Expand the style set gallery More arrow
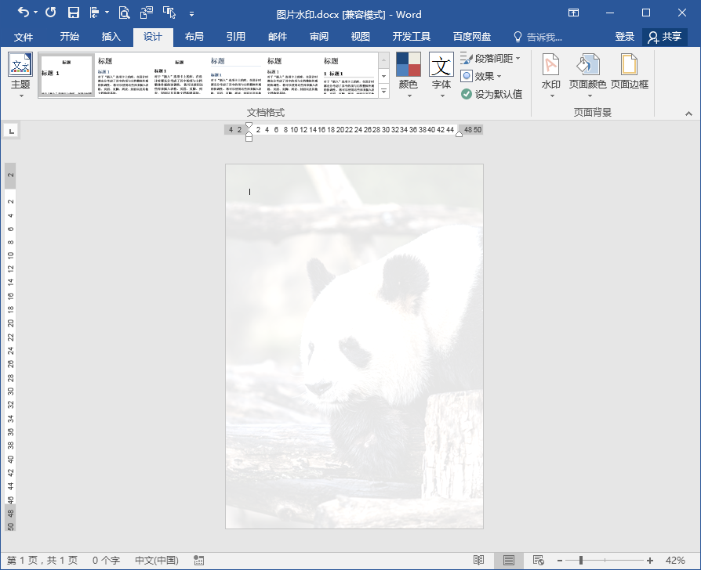The width and height of the screenshot is (701, 570). (x=384, y=91)
